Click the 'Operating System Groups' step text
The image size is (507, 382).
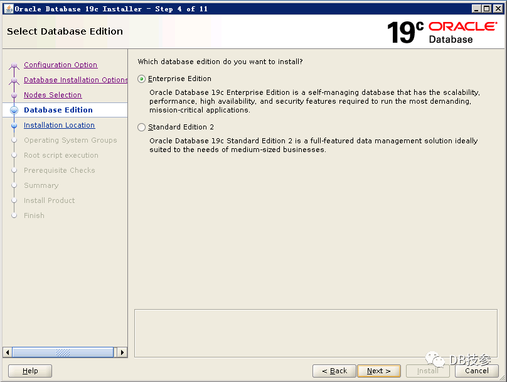(x=70, y=140)
